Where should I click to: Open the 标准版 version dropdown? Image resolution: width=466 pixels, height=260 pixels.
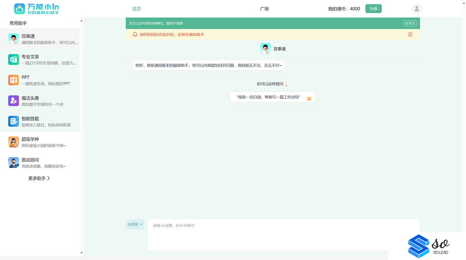point(135,224)
